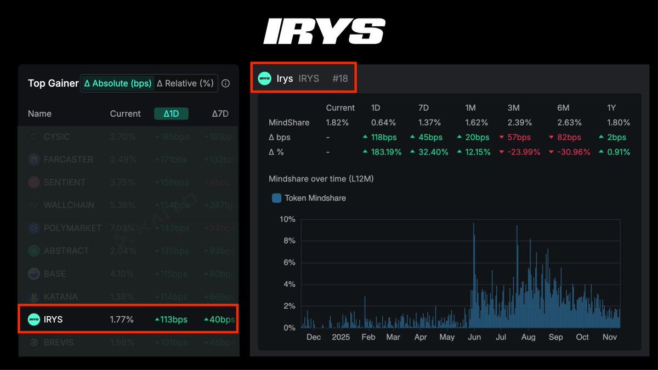
Task: Click the 57bps 3M delta value
Action: (515, 138)
